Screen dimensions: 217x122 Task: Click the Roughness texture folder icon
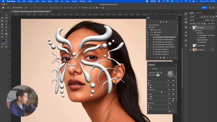click(x=174, y=89)
